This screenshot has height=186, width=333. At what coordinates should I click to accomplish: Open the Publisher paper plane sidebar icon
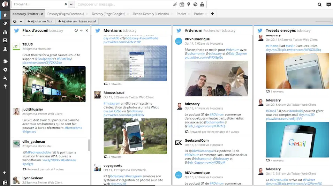click(5, 23)
